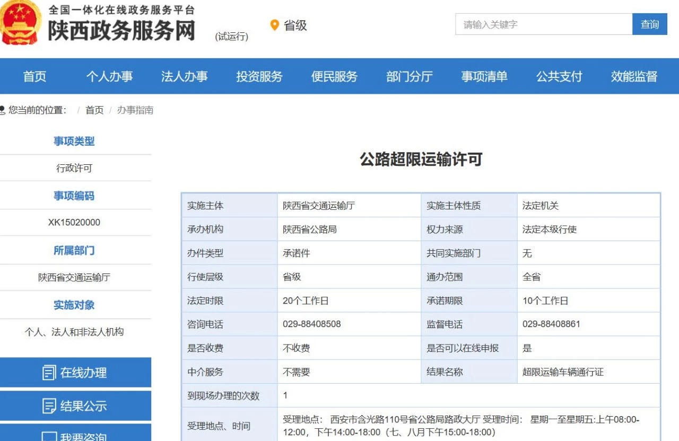679x441 pixels.
Task: Open 便民服务 menu item
Action: (x=334, y=76)
